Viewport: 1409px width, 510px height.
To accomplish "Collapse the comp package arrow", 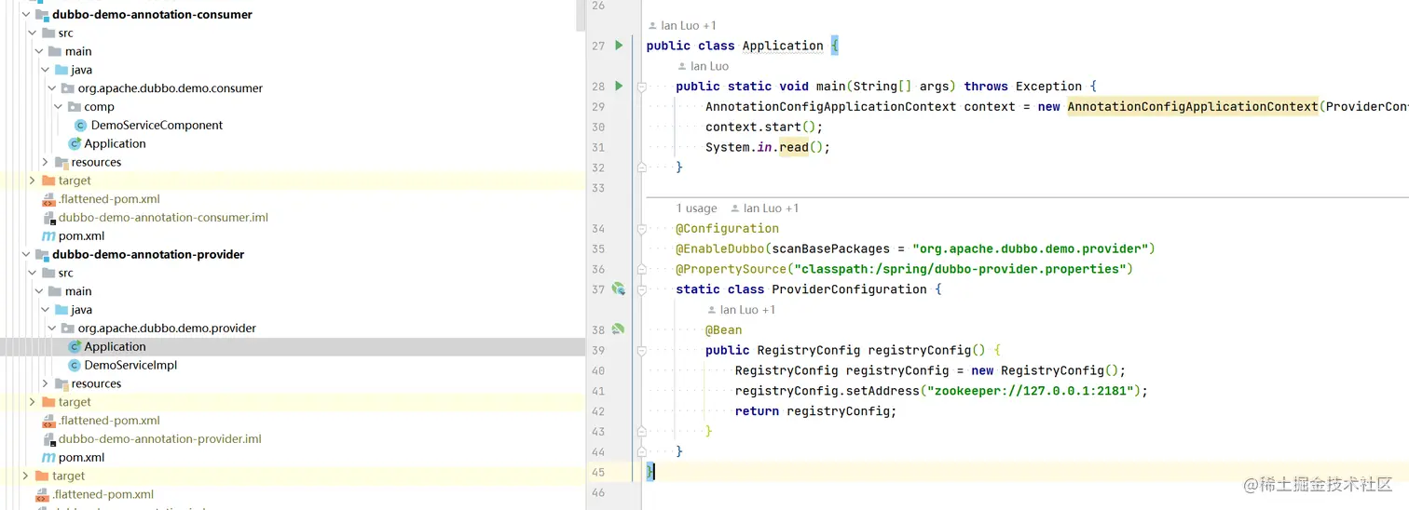I will point(58,107).
